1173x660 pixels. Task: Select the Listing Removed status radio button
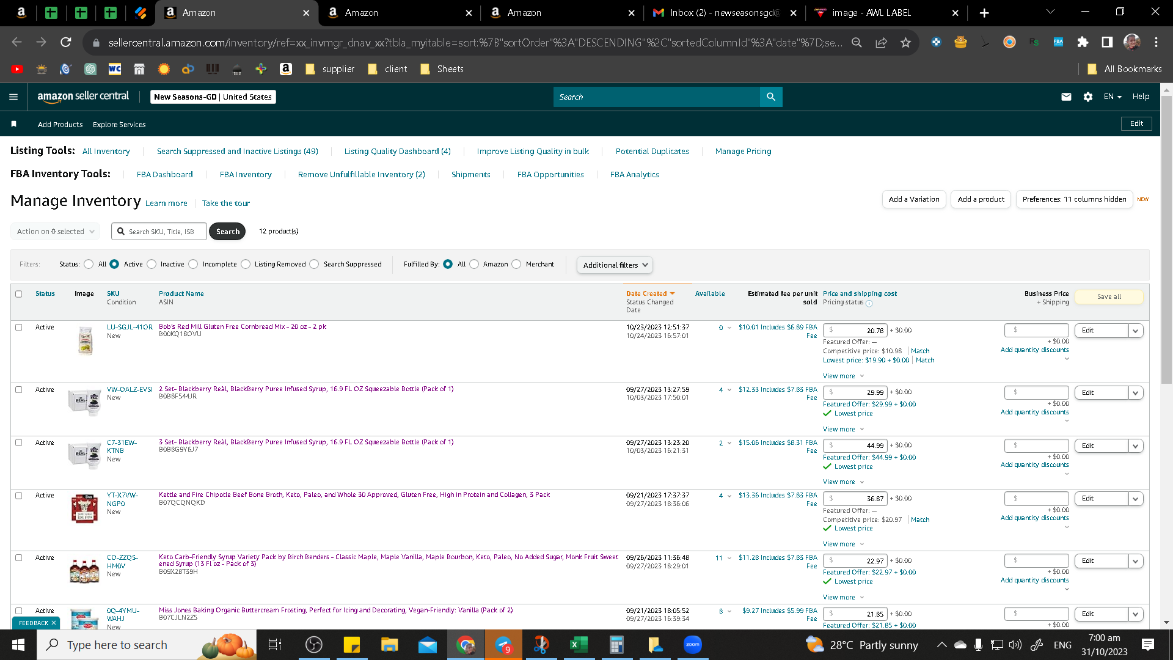(246, 265)
